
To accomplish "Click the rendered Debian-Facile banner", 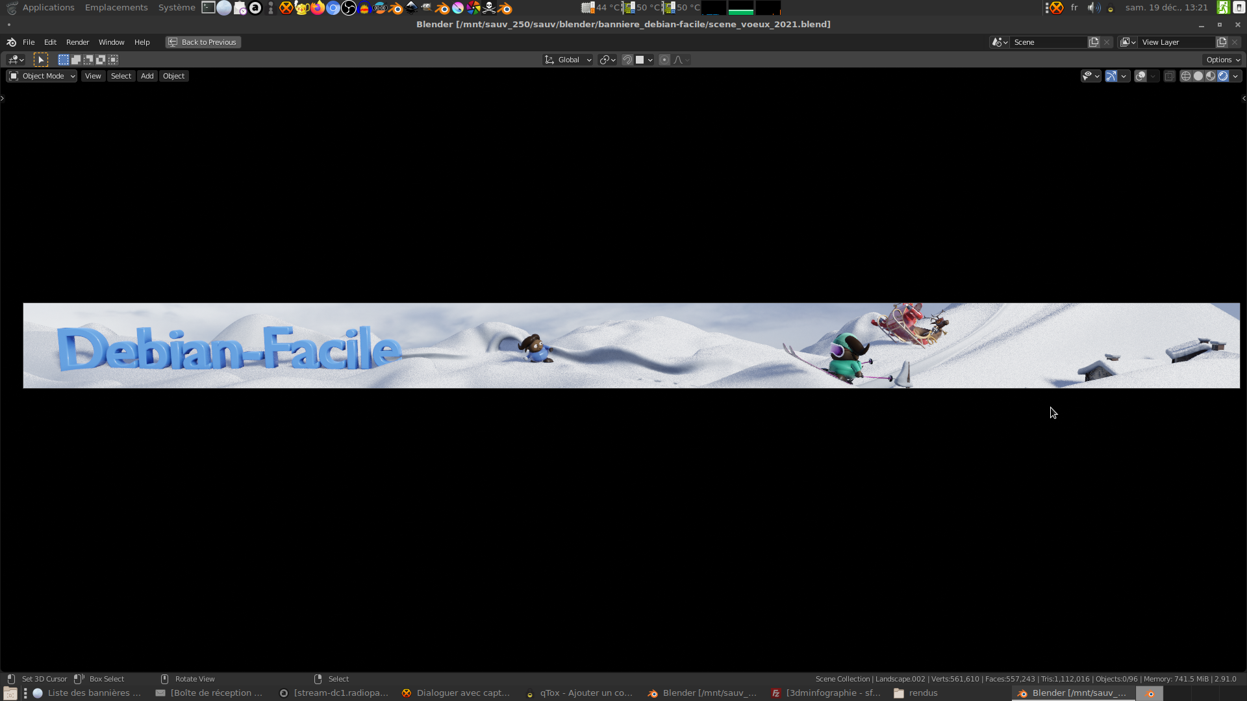I will click(631, 345).
